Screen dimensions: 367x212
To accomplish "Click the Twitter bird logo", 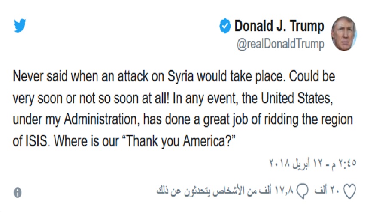I will point(20,26).
